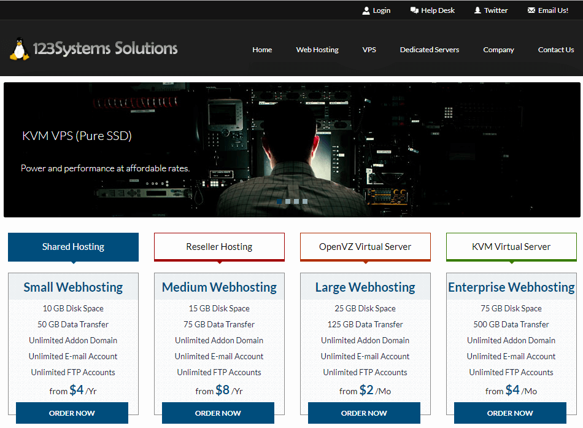Open the KVM Virtual Server tab

tap(511, 247)
